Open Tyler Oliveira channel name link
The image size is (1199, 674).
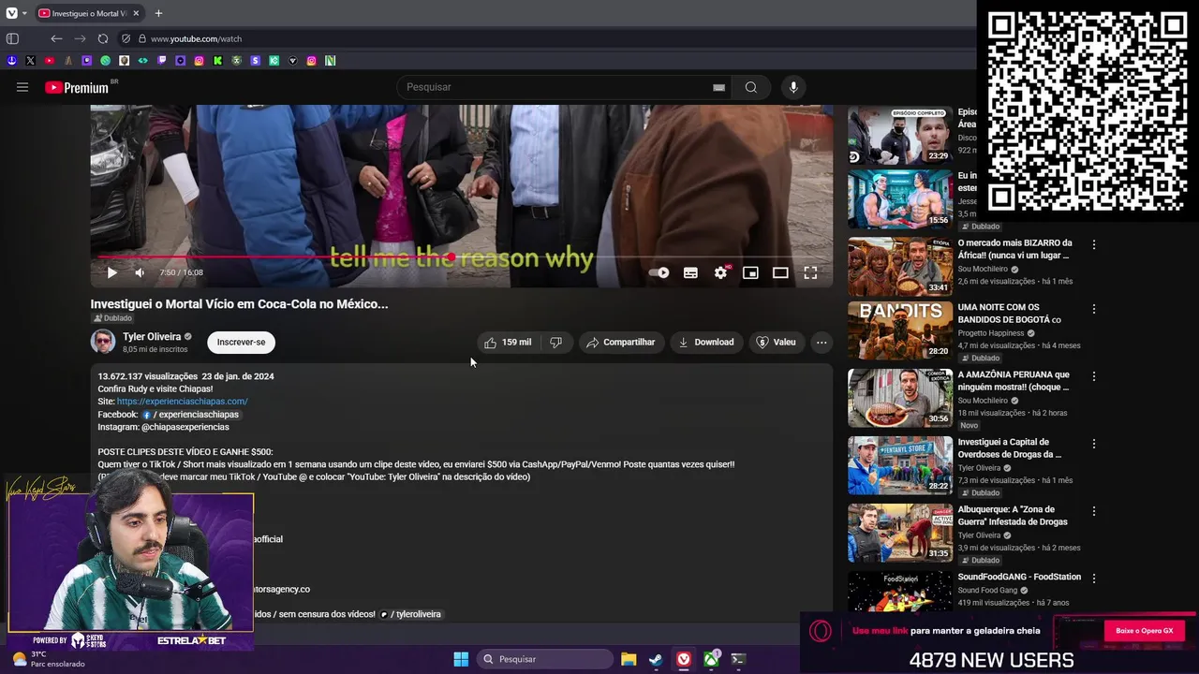[152, 337]
